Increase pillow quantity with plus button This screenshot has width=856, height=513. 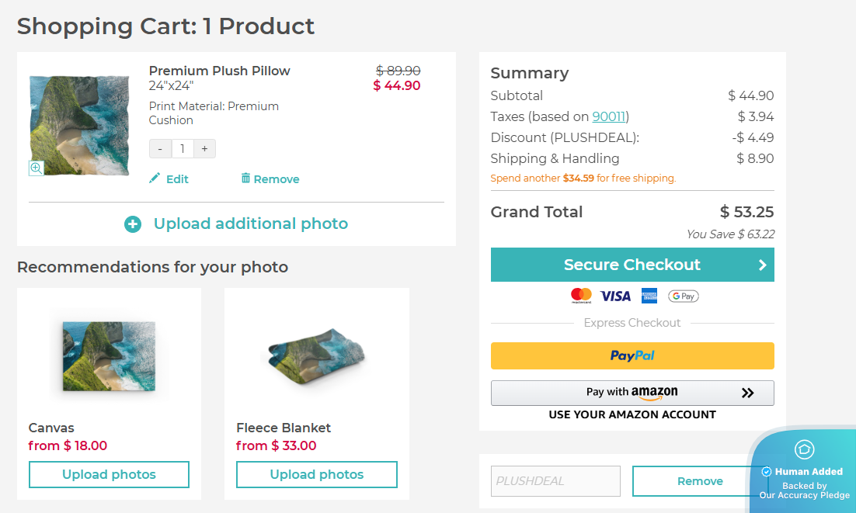point(204,149)
